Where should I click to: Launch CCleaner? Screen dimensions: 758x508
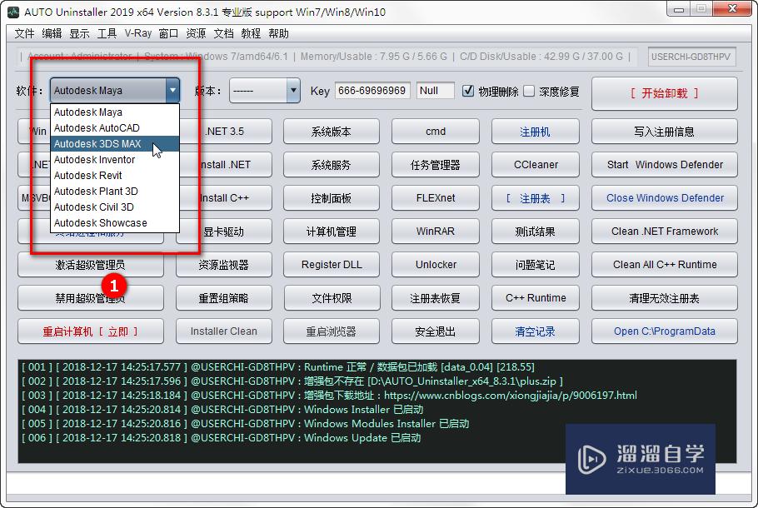coord(535,164)
